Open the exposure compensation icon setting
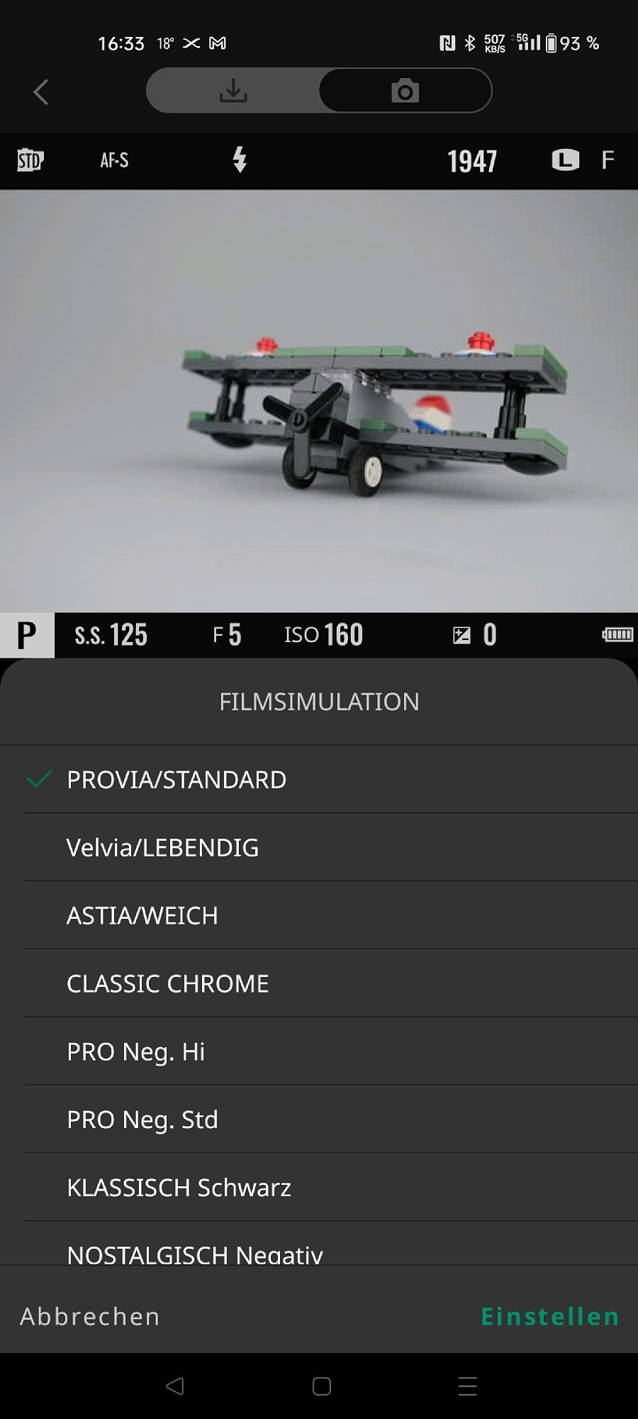 (461, 635)
